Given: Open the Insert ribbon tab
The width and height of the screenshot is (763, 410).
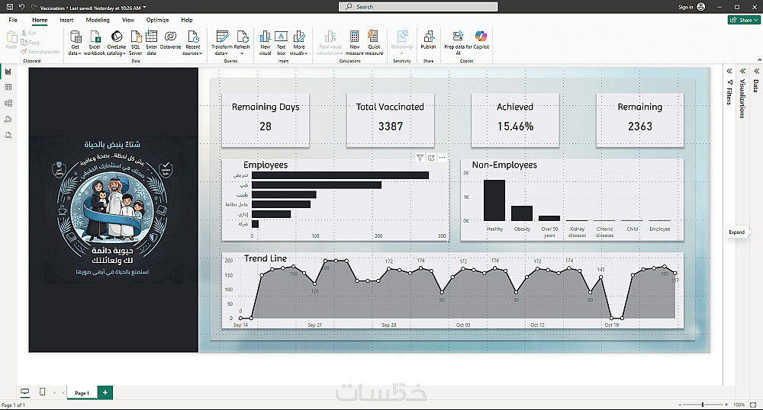Looking at the screenshot, I should [x=66, y=20].
